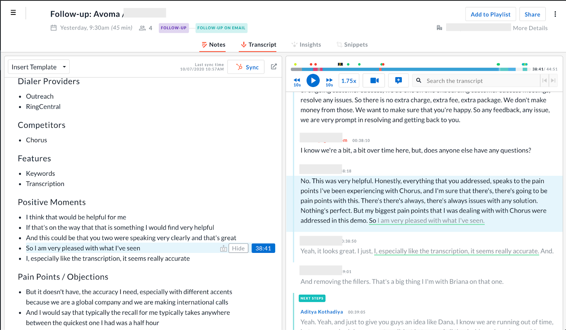
Task: Jump to previous search result arrow
Action: (x=544, y=81)
